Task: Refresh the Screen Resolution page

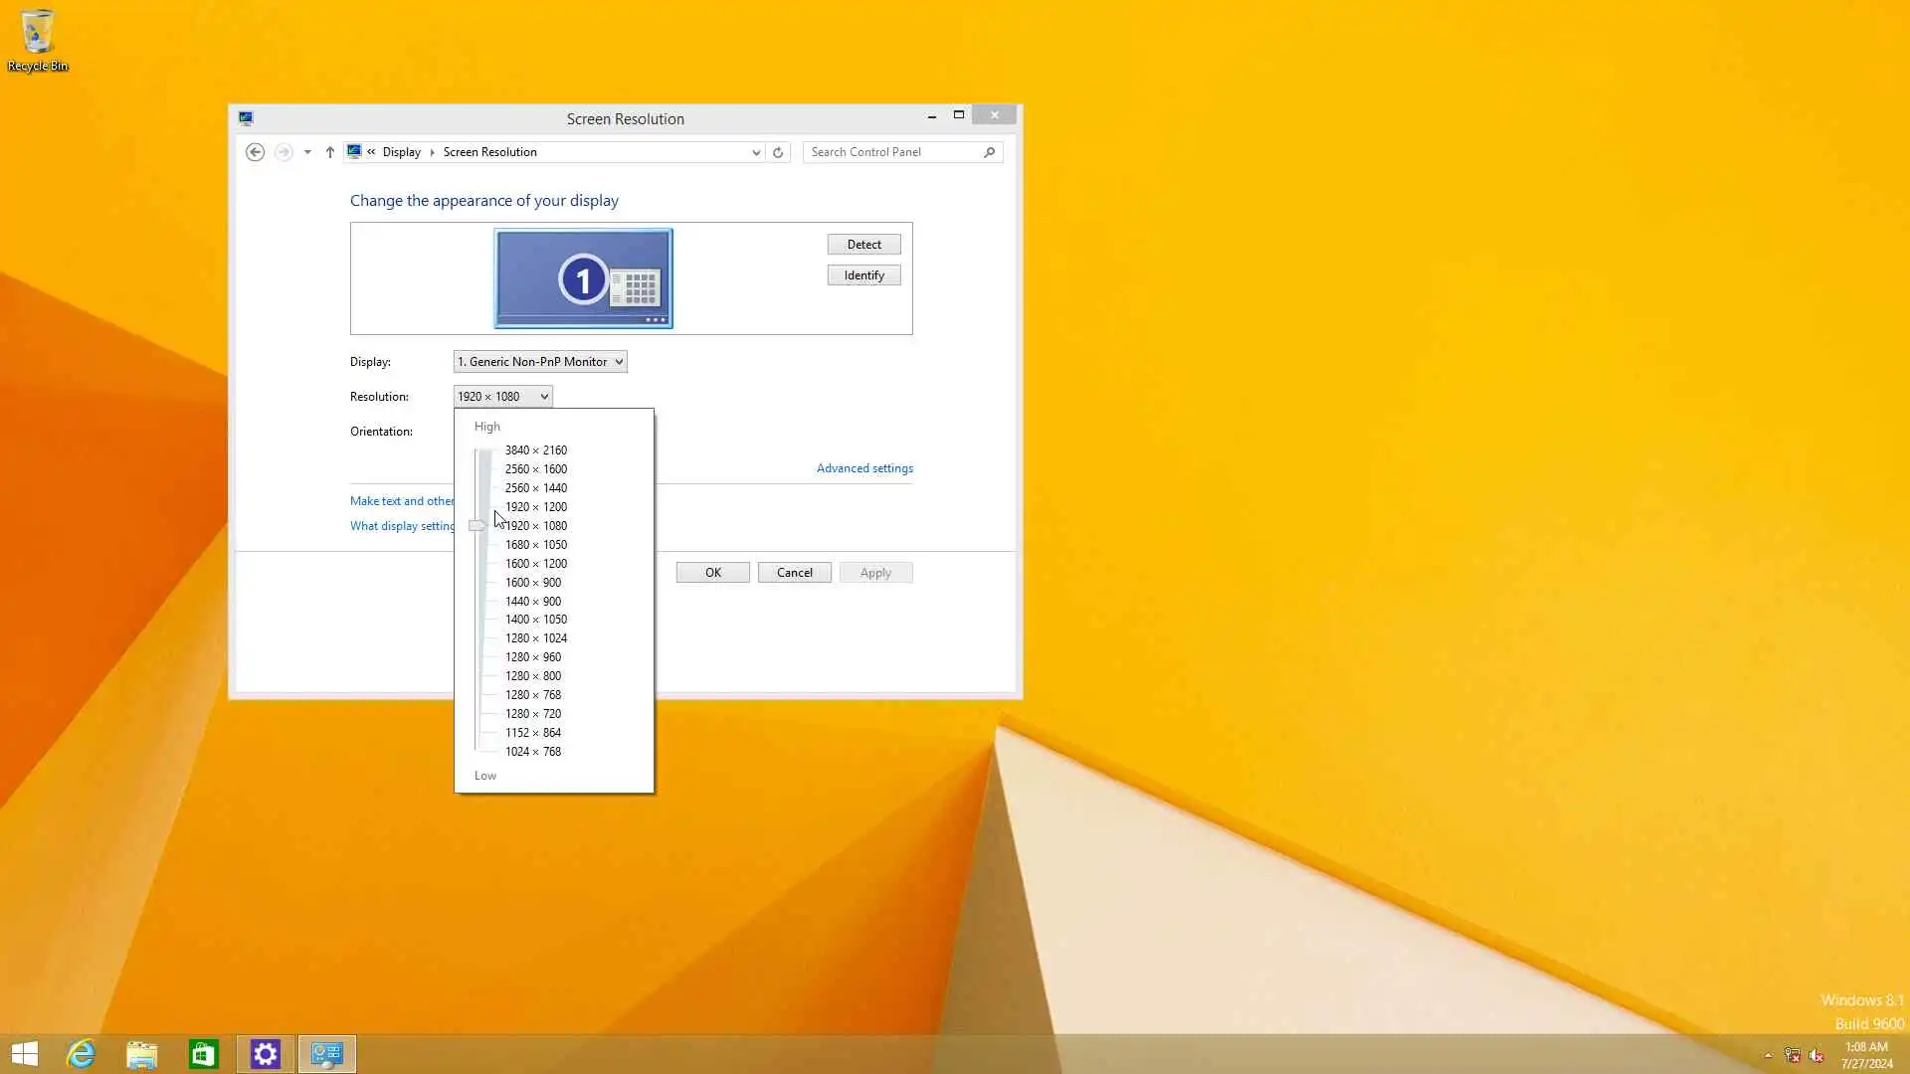Action: [778, 152]
